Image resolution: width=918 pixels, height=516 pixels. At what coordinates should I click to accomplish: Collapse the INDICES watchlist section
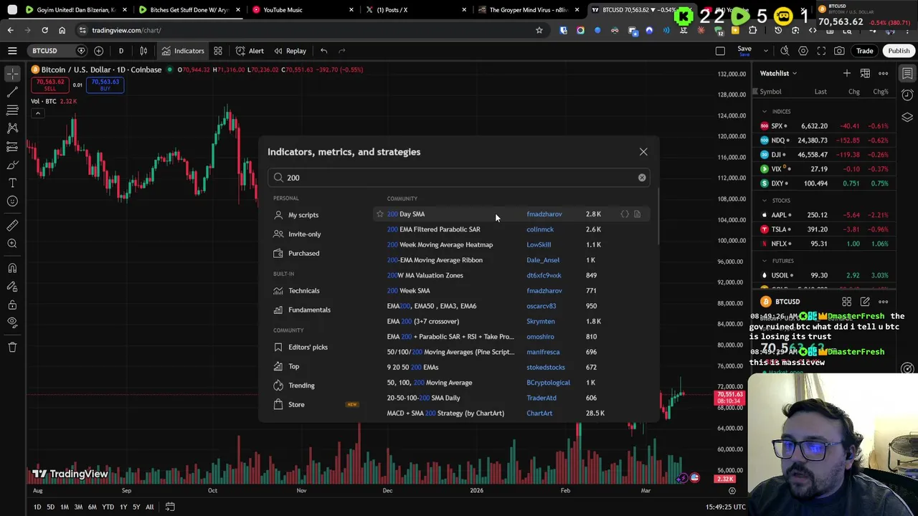765,112
